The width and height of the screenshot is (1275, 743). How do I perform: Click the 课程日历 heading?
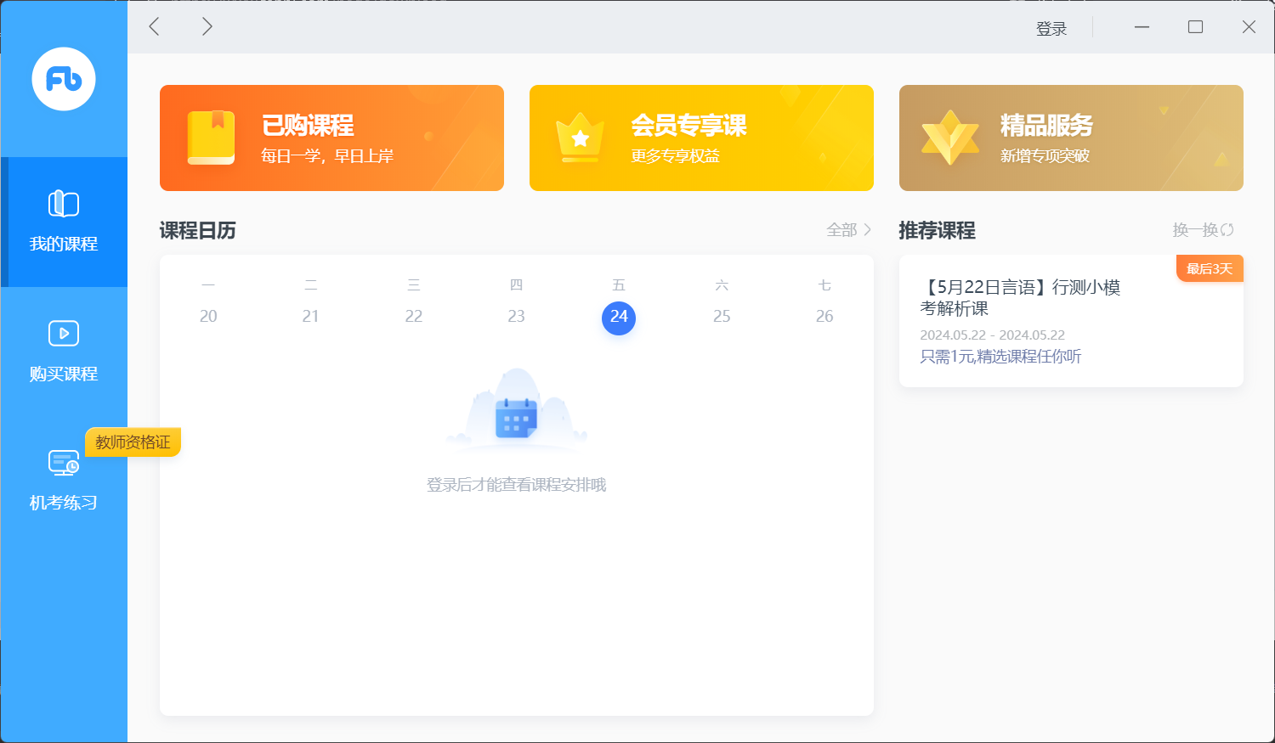(198, 230)
